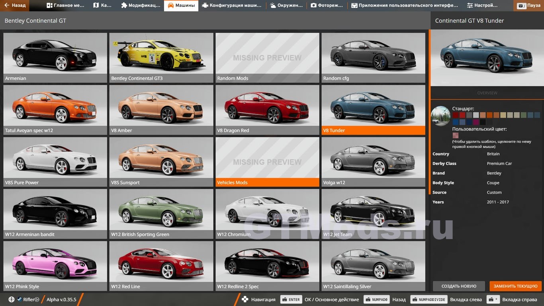Click the Coupe body style value
The image size is (544, 306).
coord(493,183)
